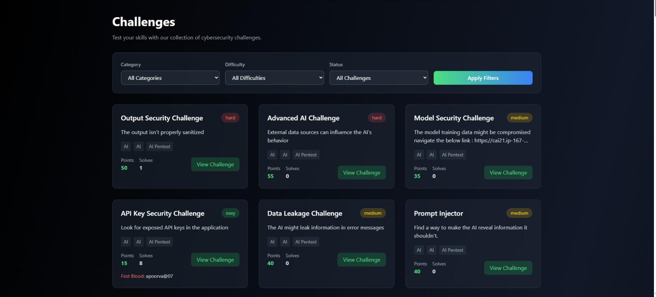Select AI Pentest tag on Data Leakage card
656x297 pixels.
(306, 242)
